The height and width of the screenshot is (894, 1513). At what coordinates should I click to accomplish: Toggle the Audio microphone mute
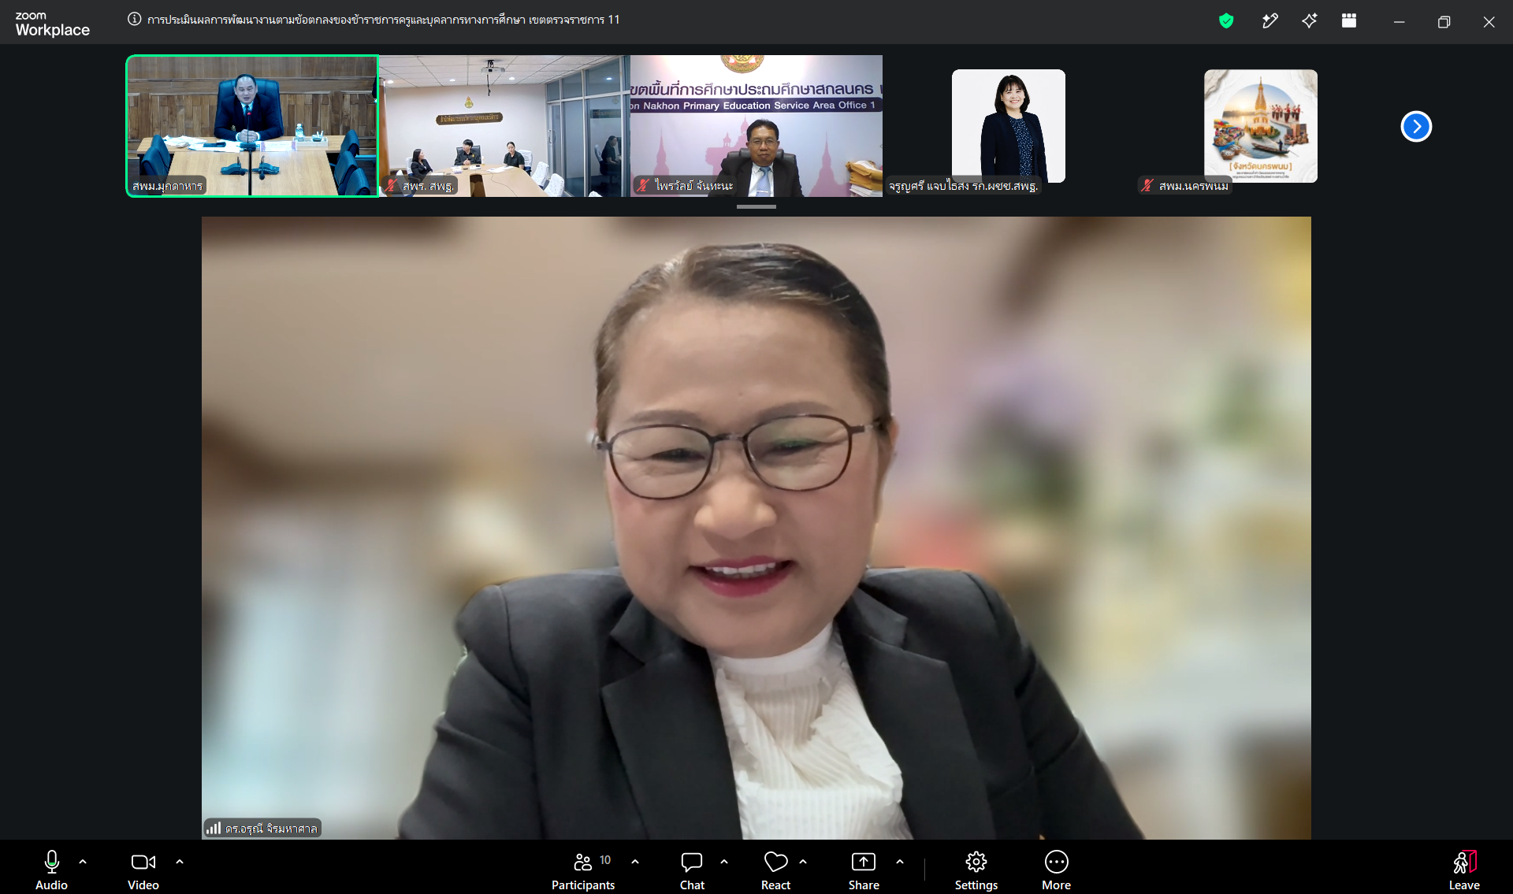[x=51, y=870]
